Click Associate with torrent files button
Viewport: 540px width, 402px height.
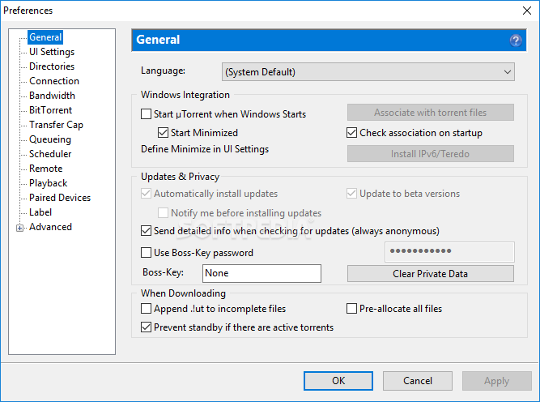431,113
